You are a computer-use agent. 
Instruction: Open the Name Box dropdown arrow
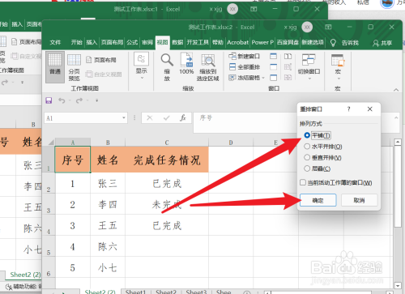pyautogui.click(x=124, y=118)
